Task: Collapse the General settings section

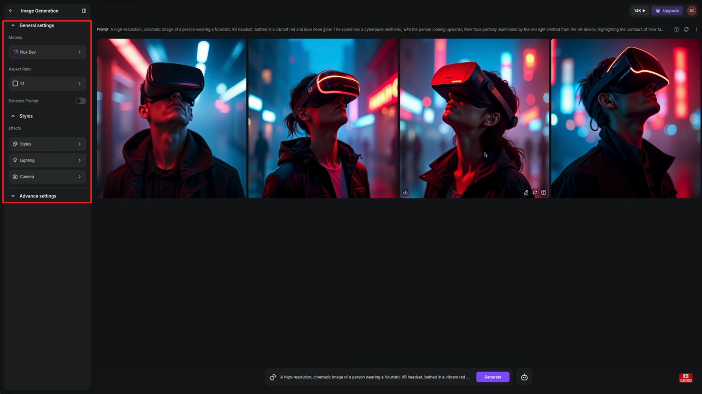Action: pyautogui.click(x=37, y=26)
